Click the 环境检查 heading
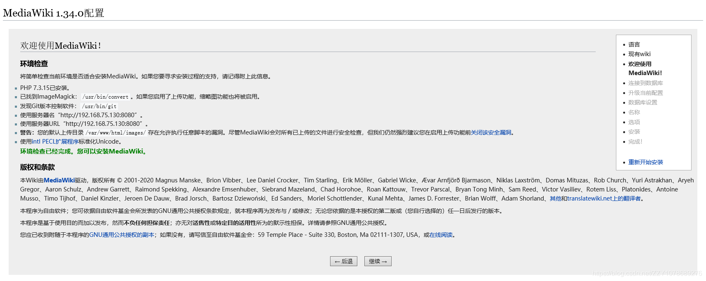This screenshot has height=281, width=706. coord(34,64)
